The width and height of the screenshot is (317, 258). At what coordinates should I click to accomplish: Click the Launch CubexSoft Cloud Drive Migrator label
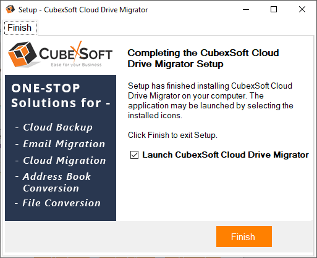point(226,155)
